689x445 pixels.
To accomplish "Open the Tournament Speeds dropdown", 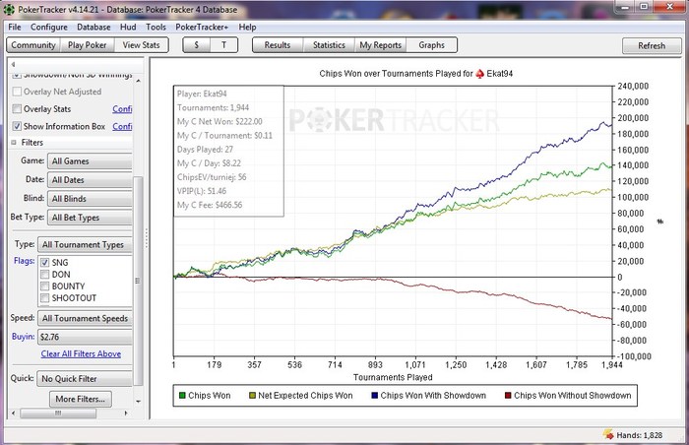I will [85, 318].
